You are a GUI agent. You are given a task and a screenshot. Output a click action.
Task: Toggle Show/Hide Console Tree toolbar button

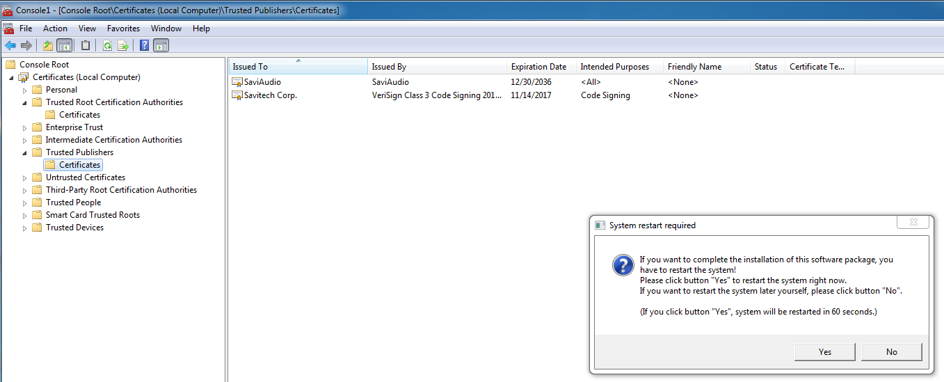tap(64, 46)
